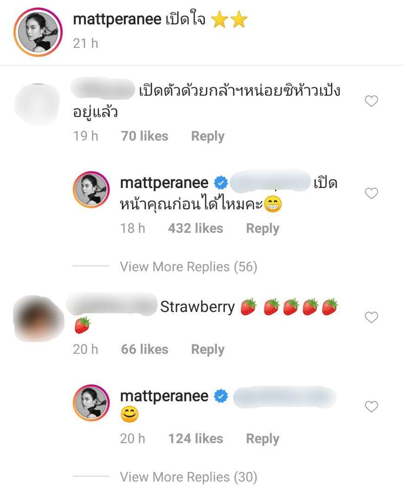View who liked: 66 likes
The width and height of the screenshot is (403, 499).
145,350
